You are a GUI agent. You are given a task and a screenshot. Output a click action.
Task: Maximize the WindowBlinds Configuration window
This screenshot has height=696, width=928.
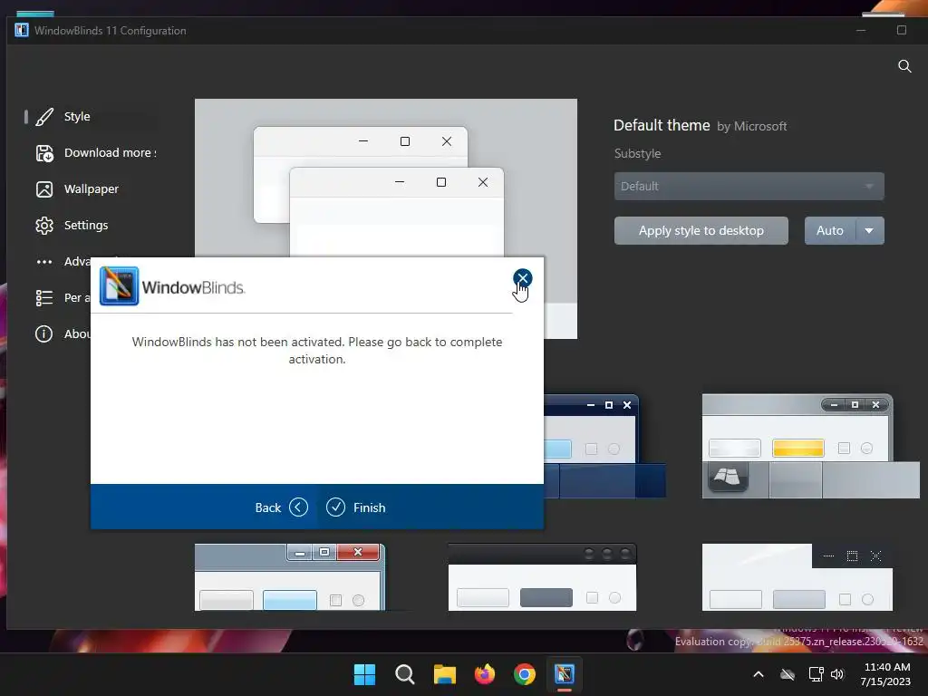[x=902, y=30]
